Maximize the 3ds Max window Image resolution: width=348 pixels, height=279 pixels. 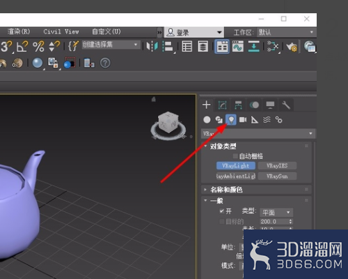tap(284, 19)
